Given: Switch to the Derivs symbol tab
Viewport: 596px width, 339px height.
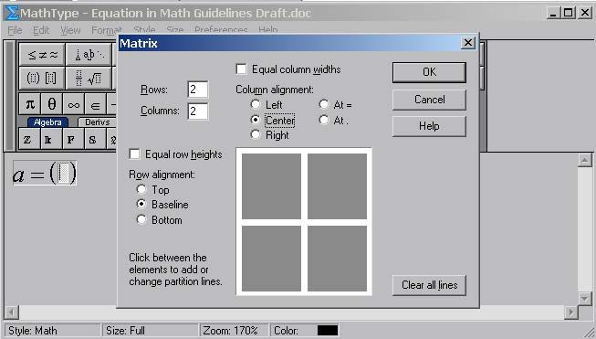Looking at the screenshot, I should point(98,122).
